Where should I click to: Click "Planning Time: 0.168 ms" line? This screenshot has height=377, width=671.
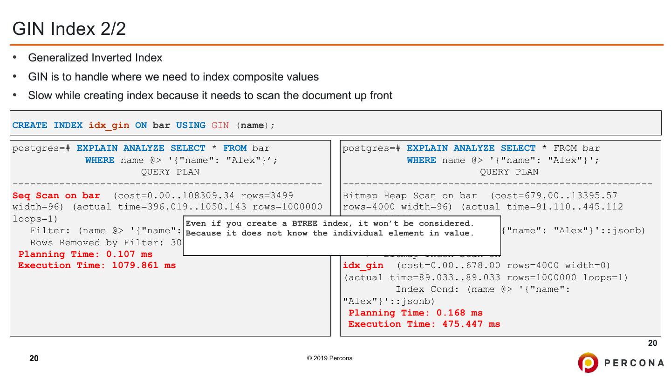[x=415, y=313]
